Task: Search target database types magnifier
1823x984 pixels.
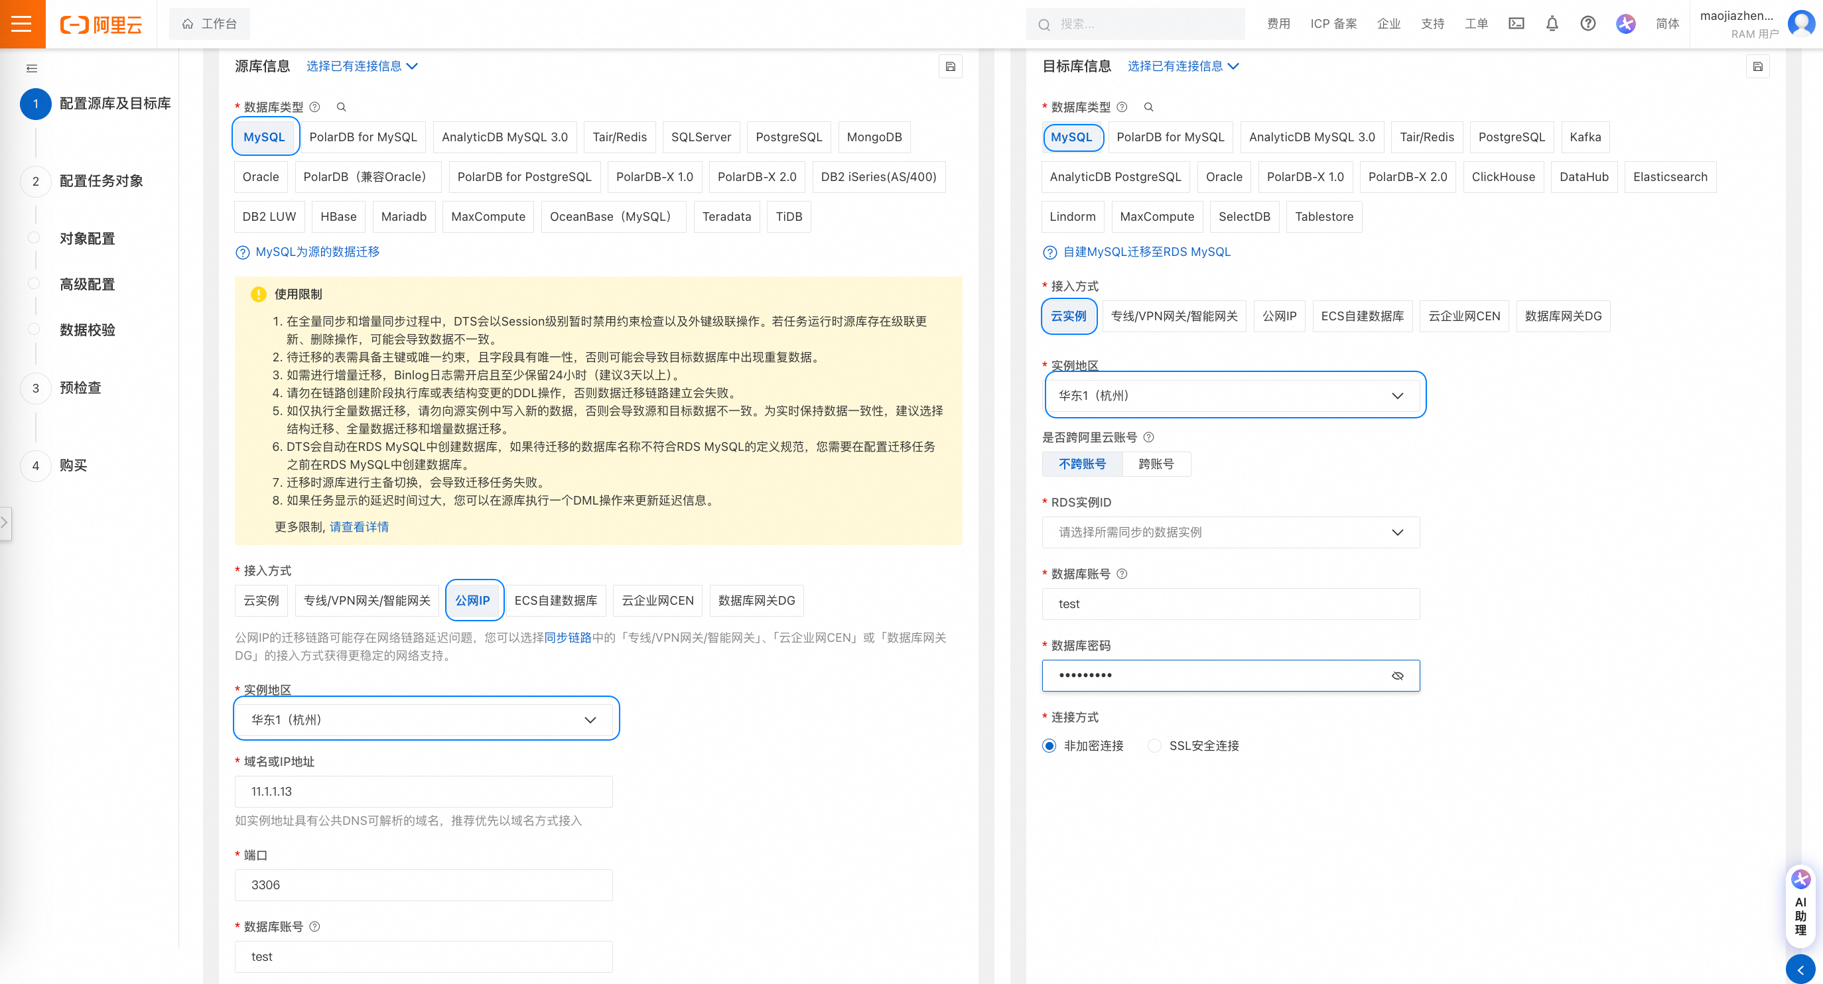Action: pyautogui.click(x=1148, y=107)
